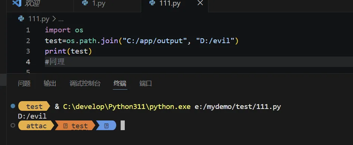Click line number 2 in the gutter
Image resolution: width=353 pixels, height=145 pixels.
[28, 41]
